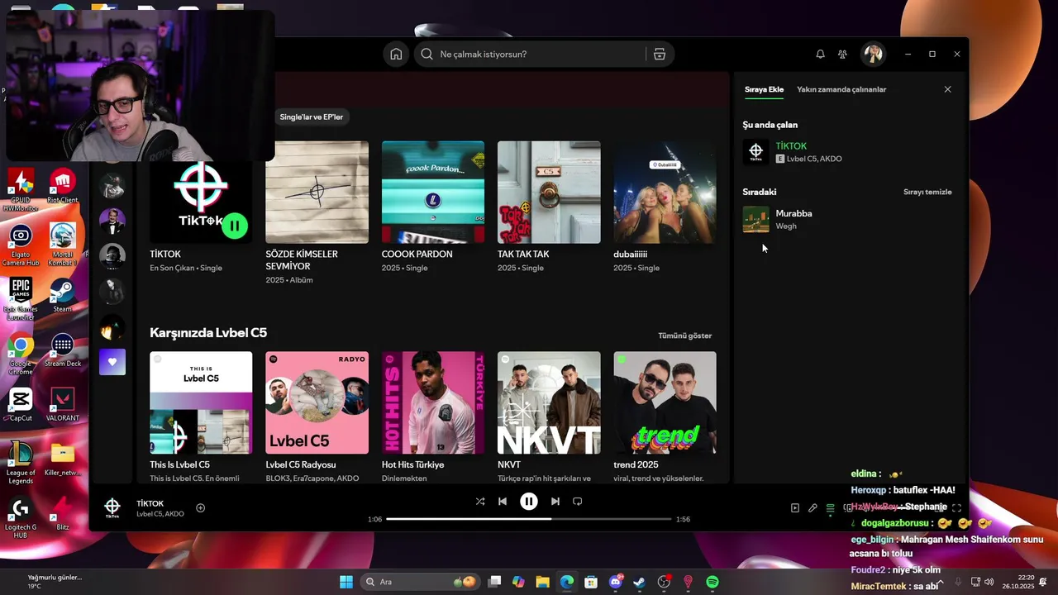Click taskbar 'Ara' search box
This screenshot has width=1058, height=595.
click(421, 582)
